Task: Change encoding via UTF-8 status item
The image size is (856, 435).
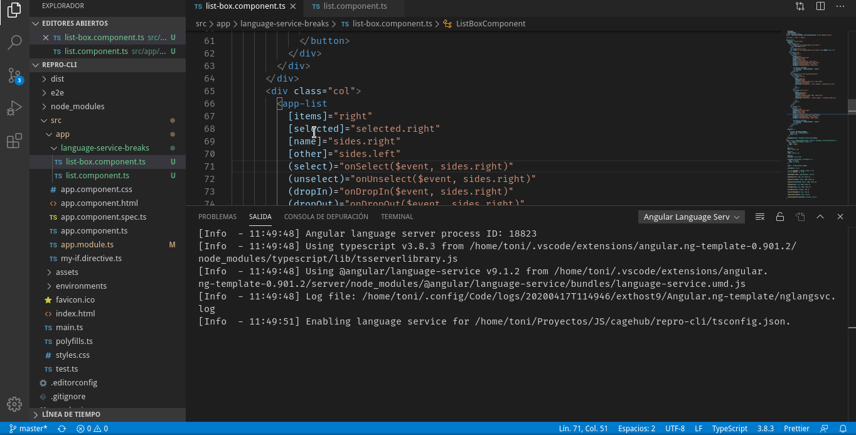Action: [x=675, y=429]
